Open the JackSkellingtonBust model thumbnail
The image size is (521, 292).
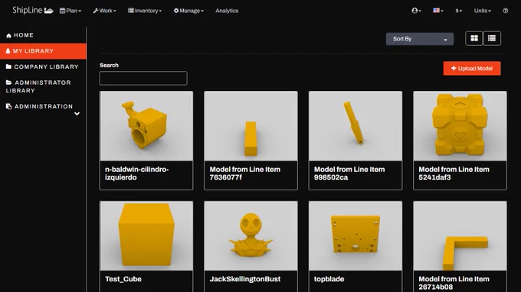(251, 236)
